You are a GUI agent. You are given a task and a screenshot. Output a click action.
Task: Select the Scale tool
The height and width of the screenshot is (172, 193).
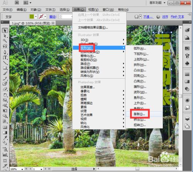pyautogui.click(x=5, y=100)
